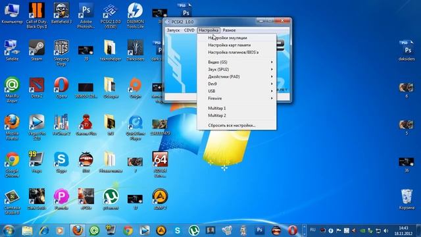
Task: Select the Opera desktop icon
Action: click(61, 88)
